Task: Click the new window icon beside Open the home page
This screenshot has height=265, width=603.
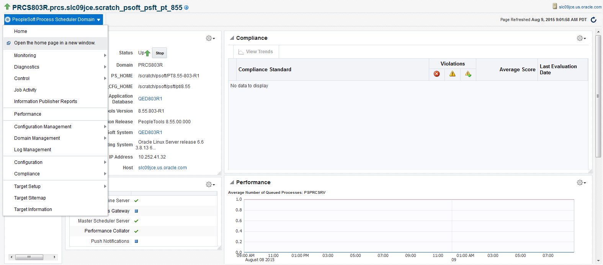Action: (x=8, y=43)
